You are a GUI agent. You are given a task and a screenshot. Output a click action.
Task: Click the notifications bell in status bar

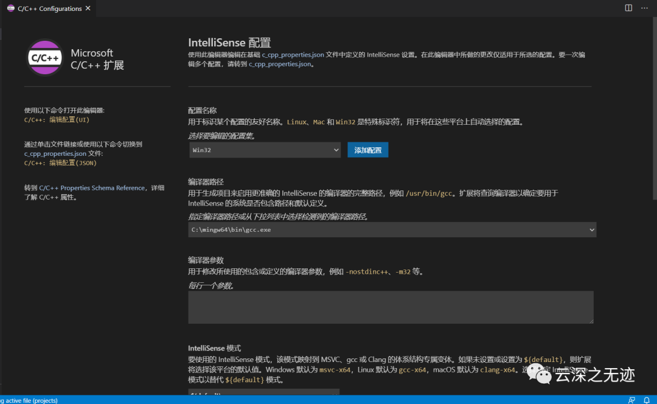(647, 400)
